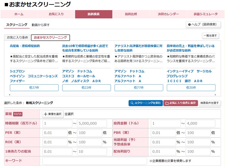This screenshot has width=225, height=167.
Task: Save with お気に入り条件に保存 button
Action: [180, 103]
